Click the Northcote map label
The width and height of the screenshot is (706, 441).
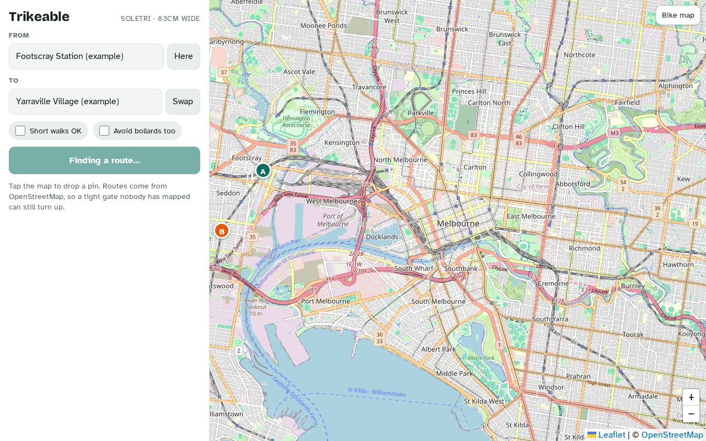pyautogui.click(x=579, y=55)
